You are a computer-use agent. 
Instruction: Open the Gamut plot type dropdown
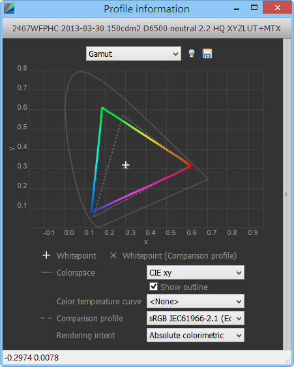pyautogui.click(x=134, y=54)
